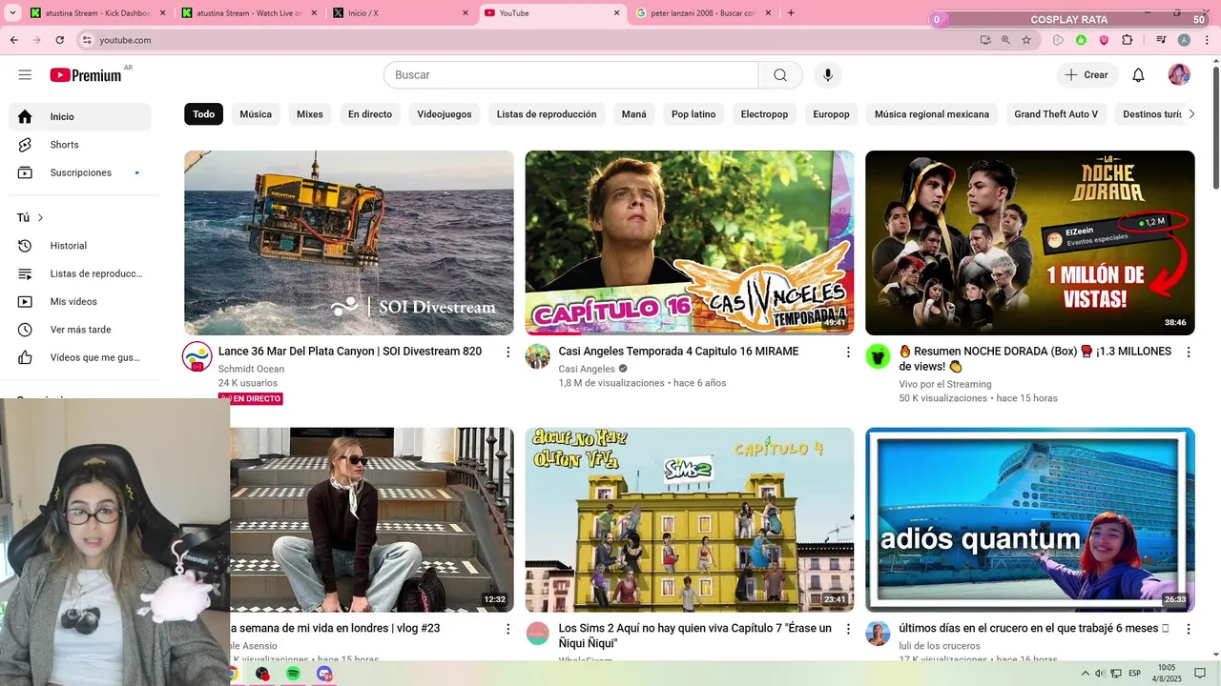Go to Inicio in the sidebar
The height and width of the screenshot is (686, 1221).
coord(80,116)
